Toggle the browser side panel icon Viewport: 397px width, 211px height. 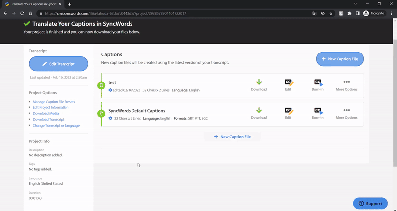(x=357, y=14)
